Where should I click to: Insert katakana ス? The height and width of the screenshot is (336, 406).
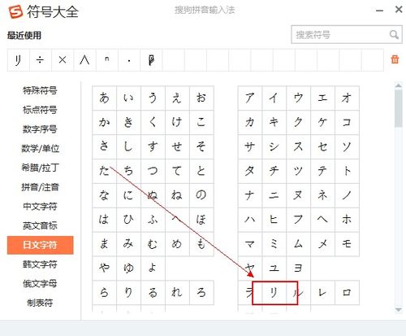(x=298, y=146)
